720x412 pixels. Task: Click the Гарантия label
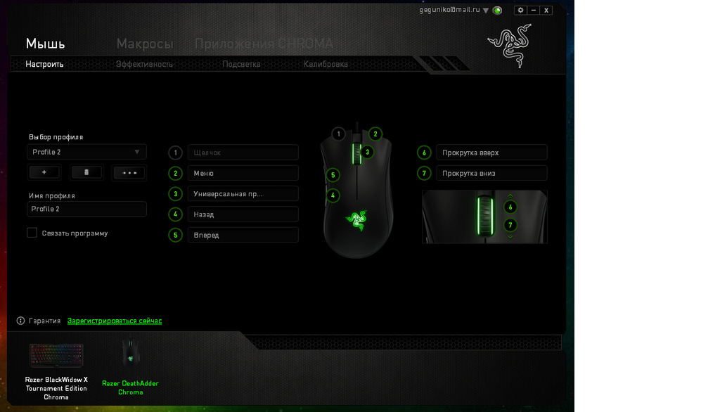pyautogui.click(x=44, y=321)
